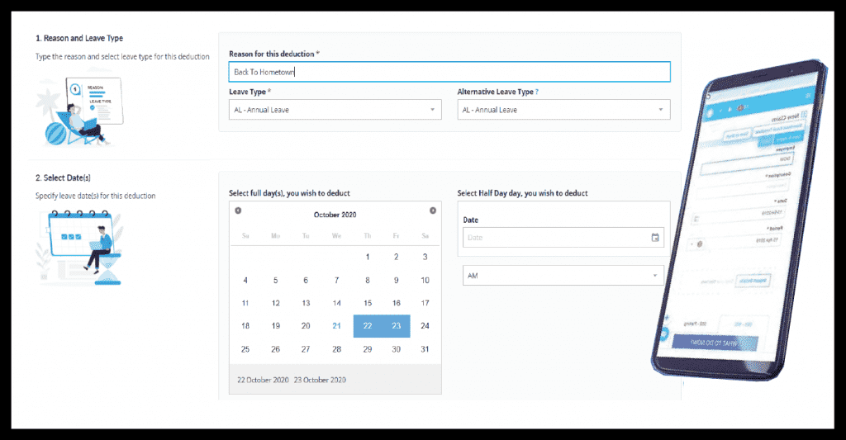Pick October 28 on the calendar
Viewport: 846px width, 440px height.
336,349
